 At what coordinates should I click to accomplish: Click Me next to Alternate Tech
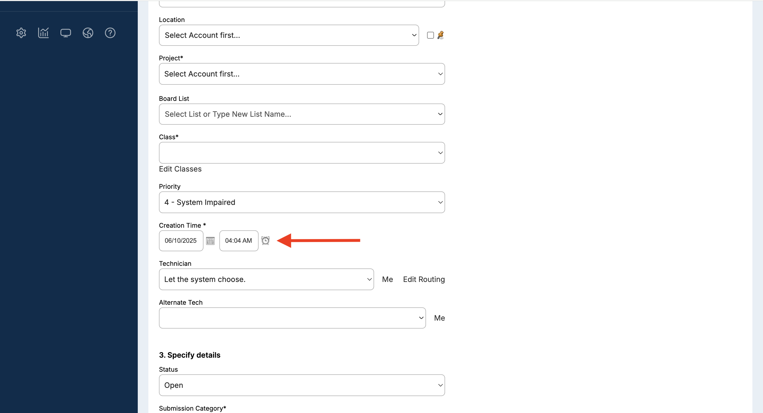coord(439,318)
